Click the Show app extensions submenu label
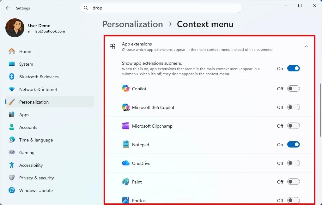The width and height of the screenshot is (322, 205). coord(152,63)
